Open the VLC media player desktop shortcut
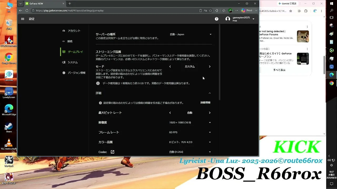This screenshot has height=189, width=337. pyautogui.click(x=9, y=144)
